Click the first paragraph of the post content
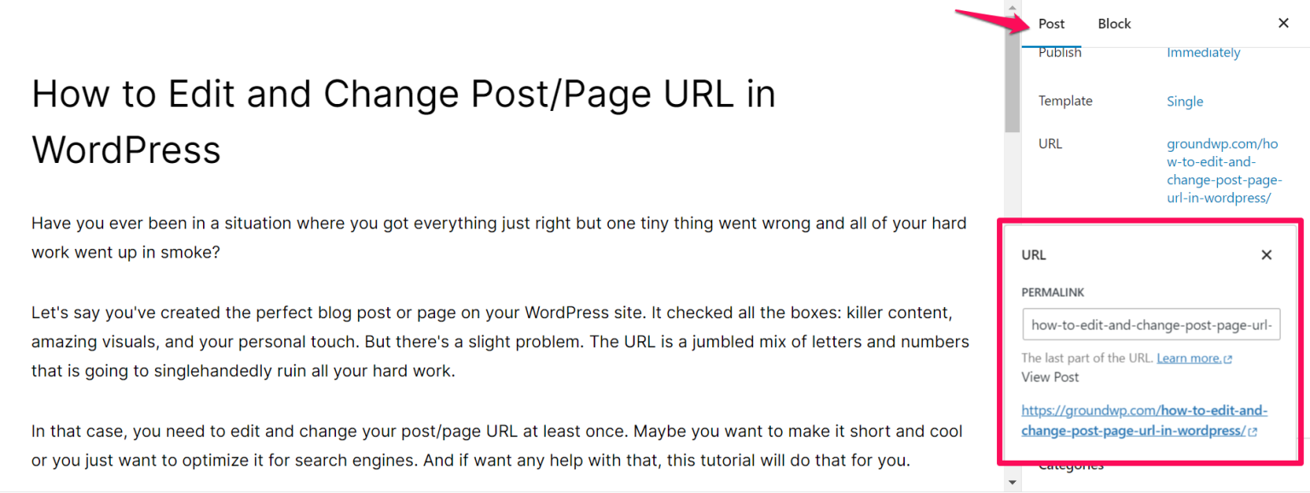Viewport: 1310px width, 493px height. (x=499, y=237)
